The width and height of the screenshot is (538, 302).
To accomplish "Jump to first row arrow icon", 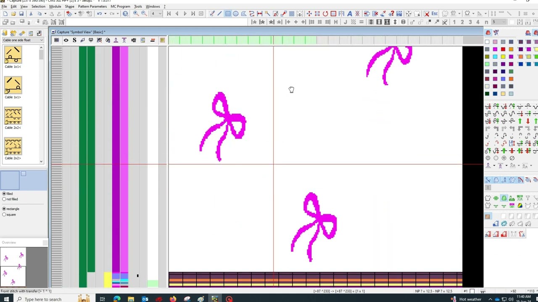I will pyautogui.click(x=169, y=14).
